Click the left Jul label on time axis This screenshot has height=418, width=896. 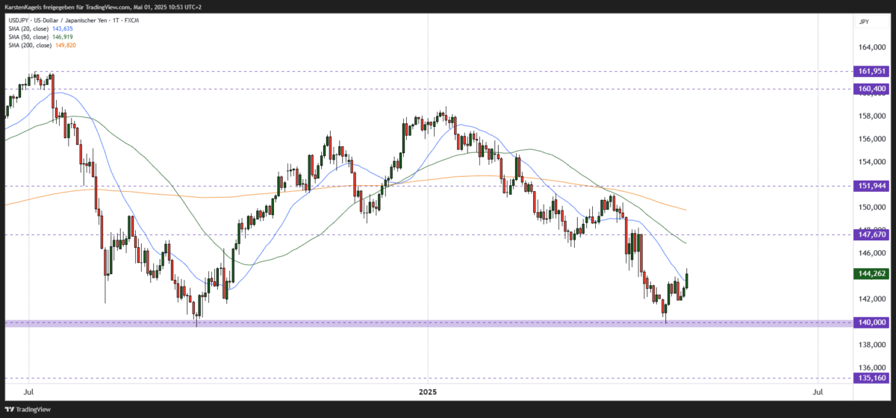tap(29, 391)
